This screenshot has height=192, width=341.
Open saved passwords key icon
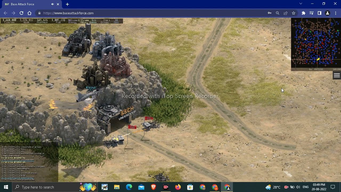pyautogui.click(x=270, y=13)
